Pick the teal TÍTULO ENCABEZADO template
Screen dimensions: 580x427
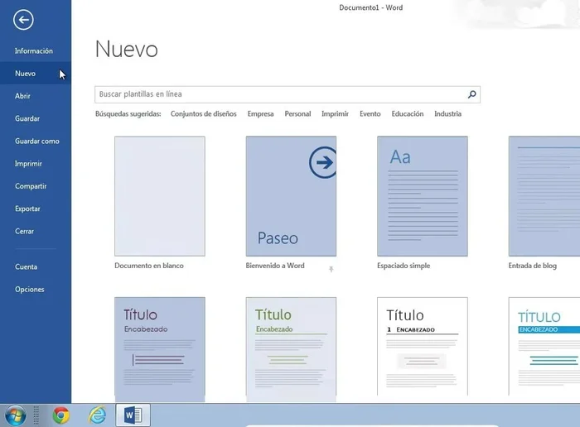point(544,347)
